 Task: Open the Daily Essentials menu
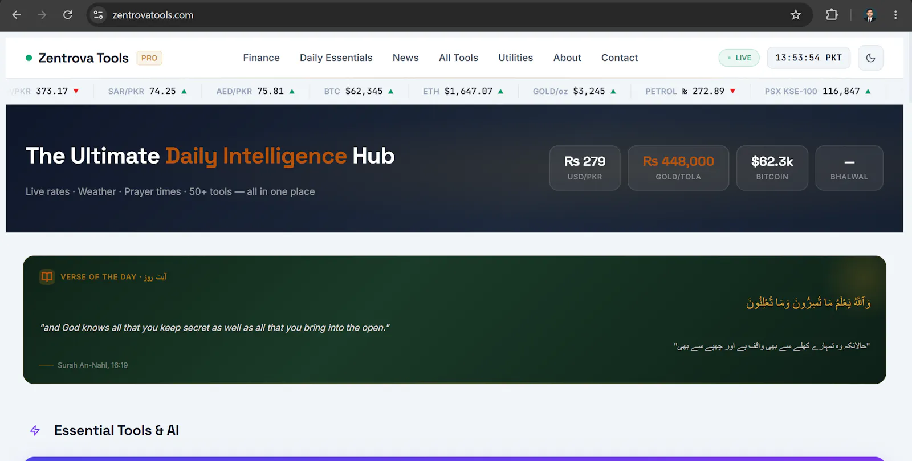tap(336, 58)
